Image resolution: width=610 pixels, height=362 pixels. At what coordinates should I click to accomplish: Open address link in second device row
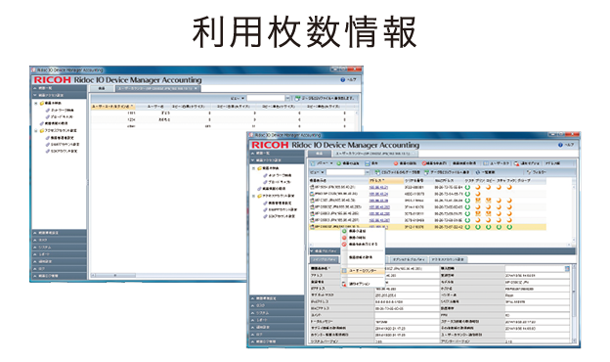[378, 194]
